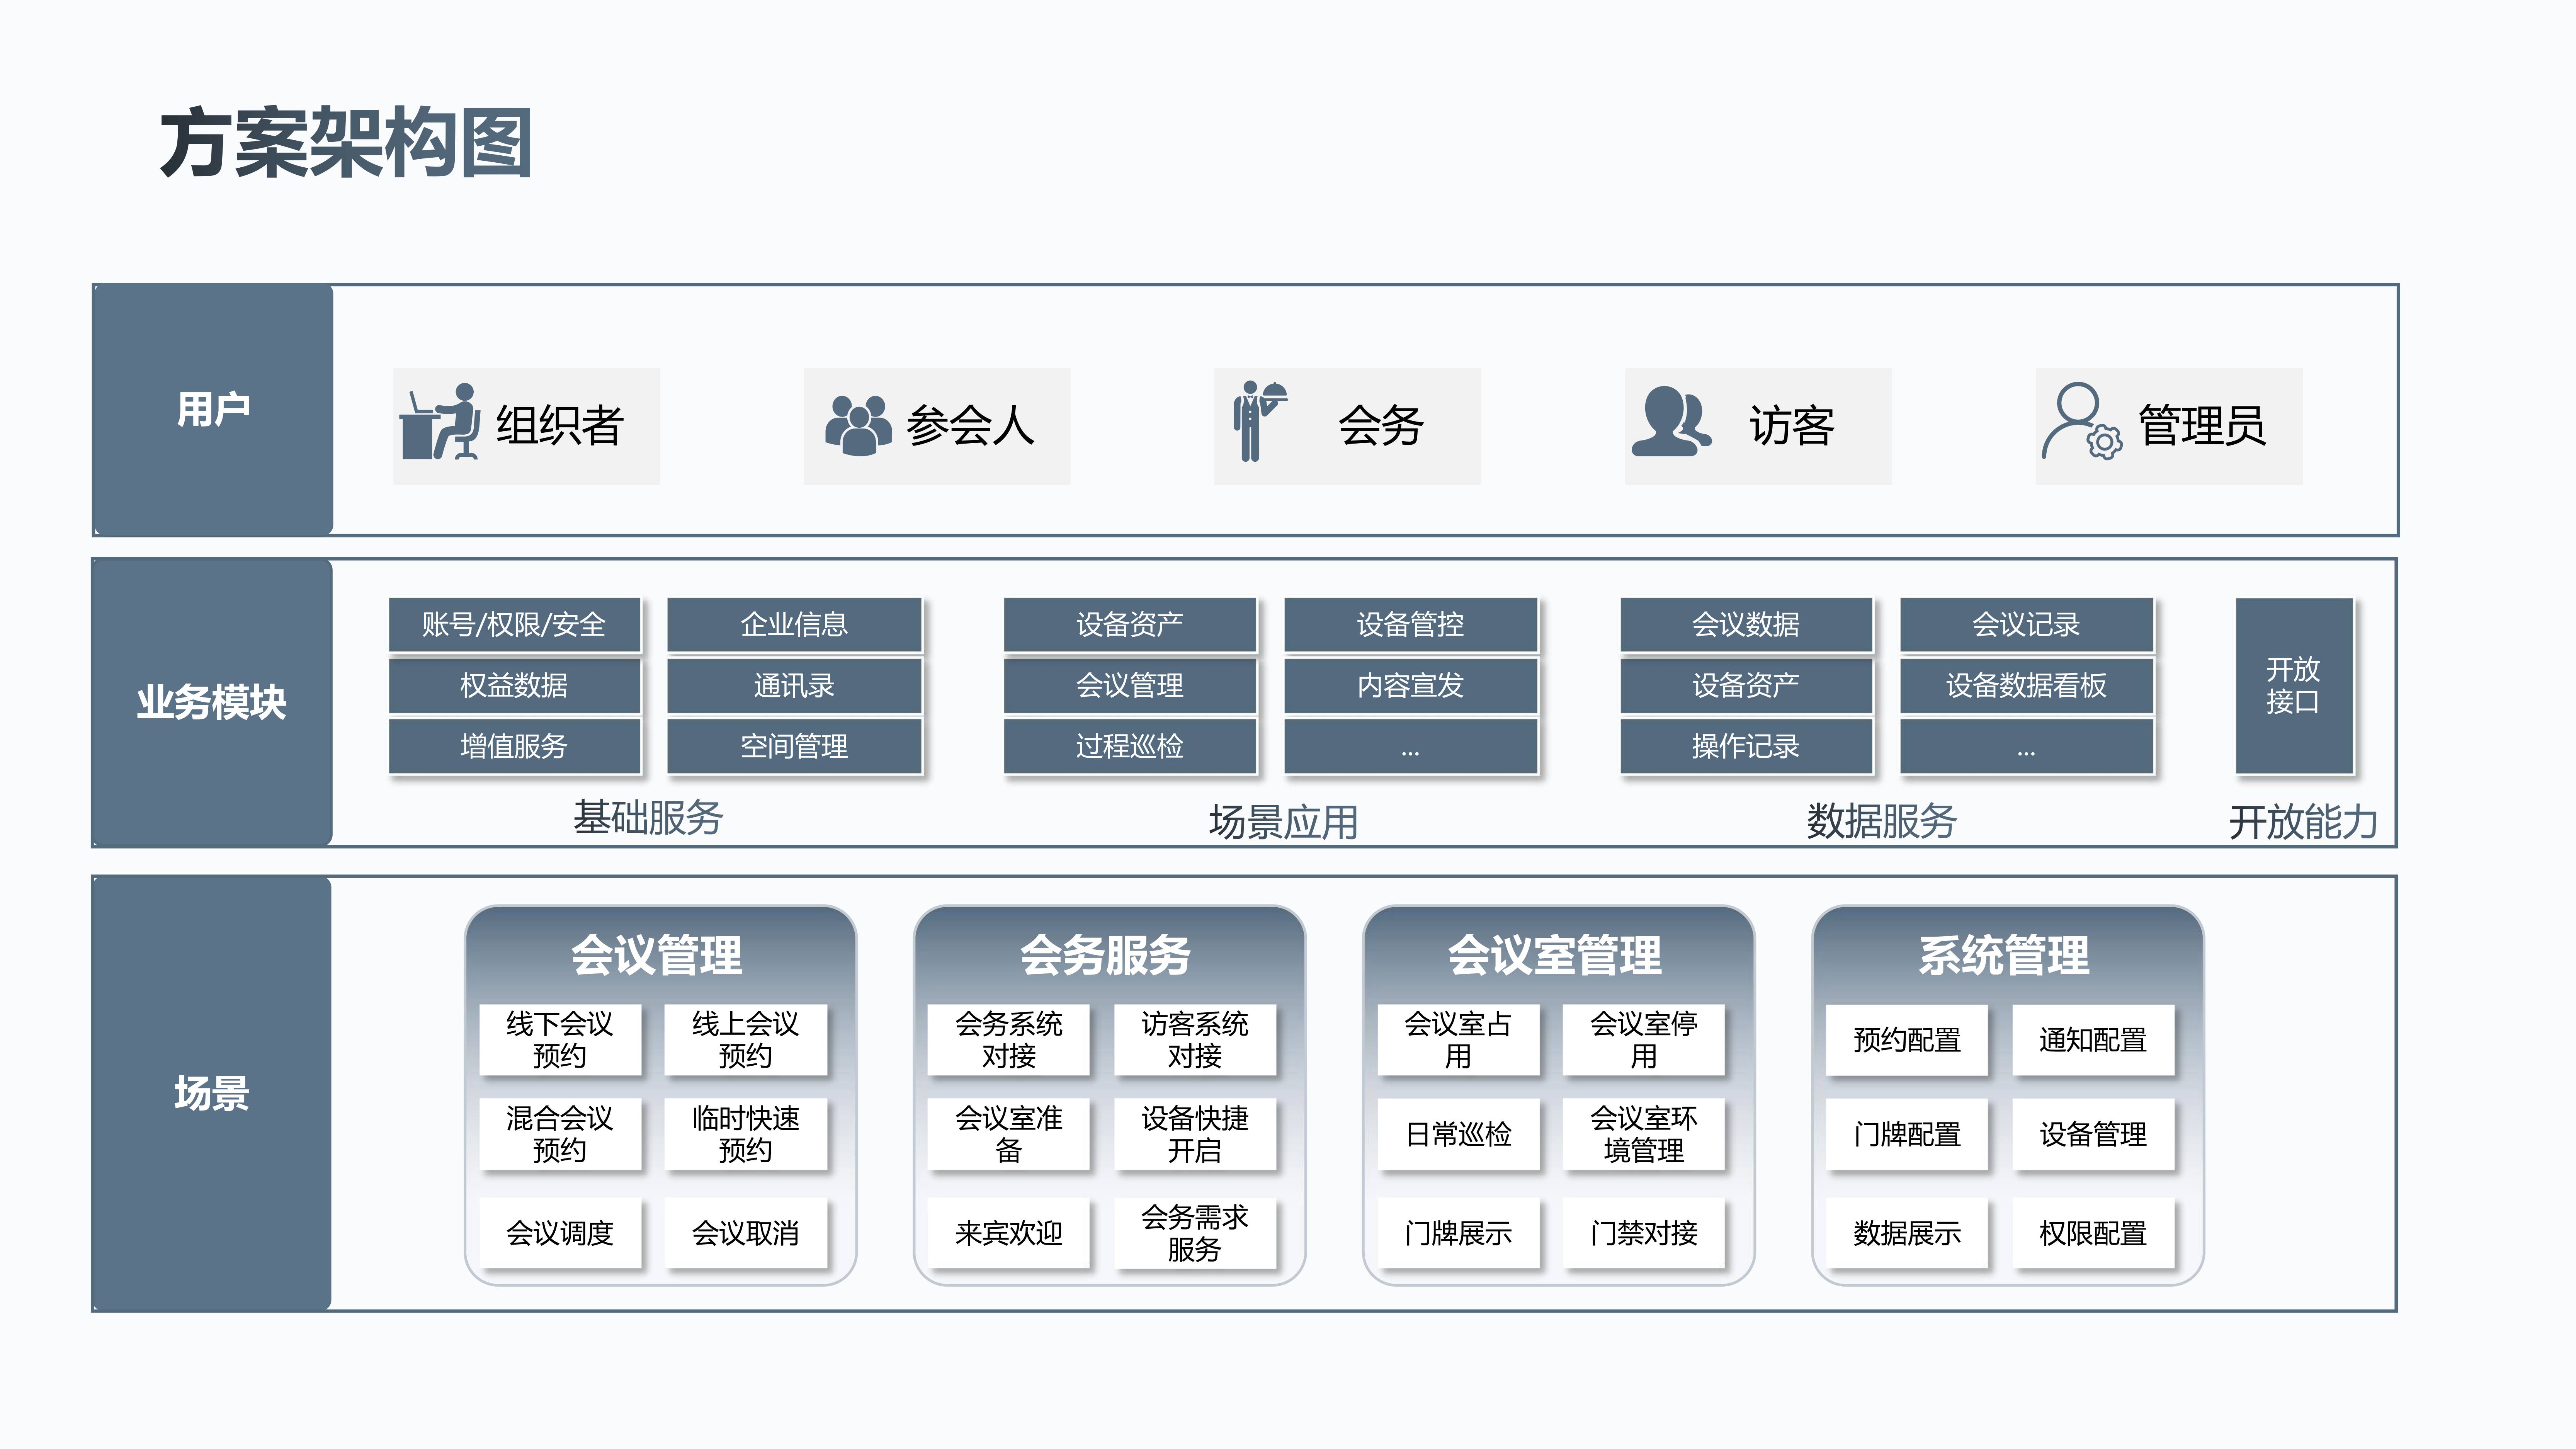This screenshot has width=2576, height=1449.
Task: Select the 设备快捷开启 card
Action: click(x=1195, y=1134)
